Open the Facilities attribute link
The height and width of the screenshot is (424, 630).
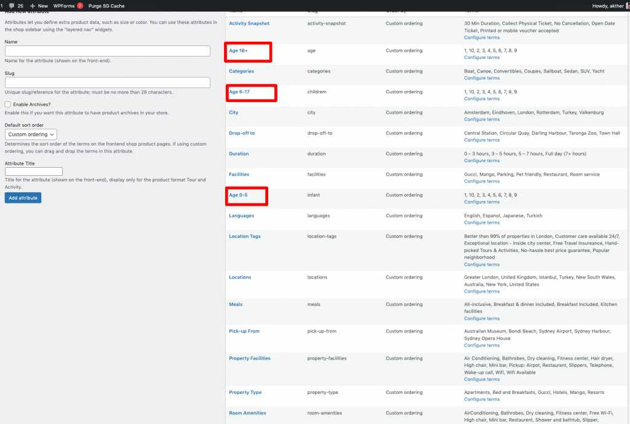(x=239, y=175)
